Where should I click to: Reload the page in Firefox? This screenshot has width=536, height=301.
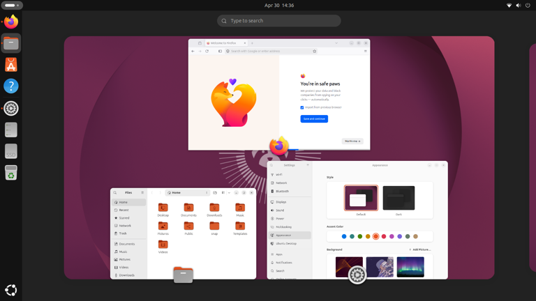coord(207,51)
